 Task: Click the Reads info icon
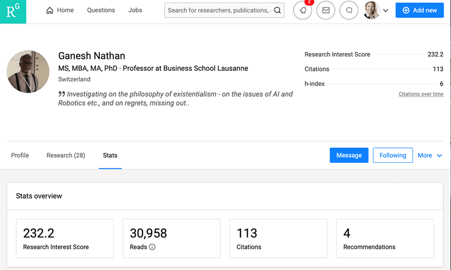tap(152, 247)
